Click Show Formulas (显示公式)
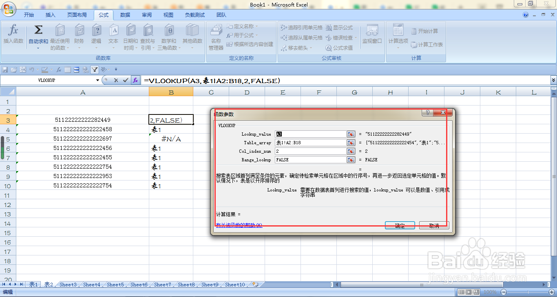Screen dimensions: 557x297 tap(339, 28)
